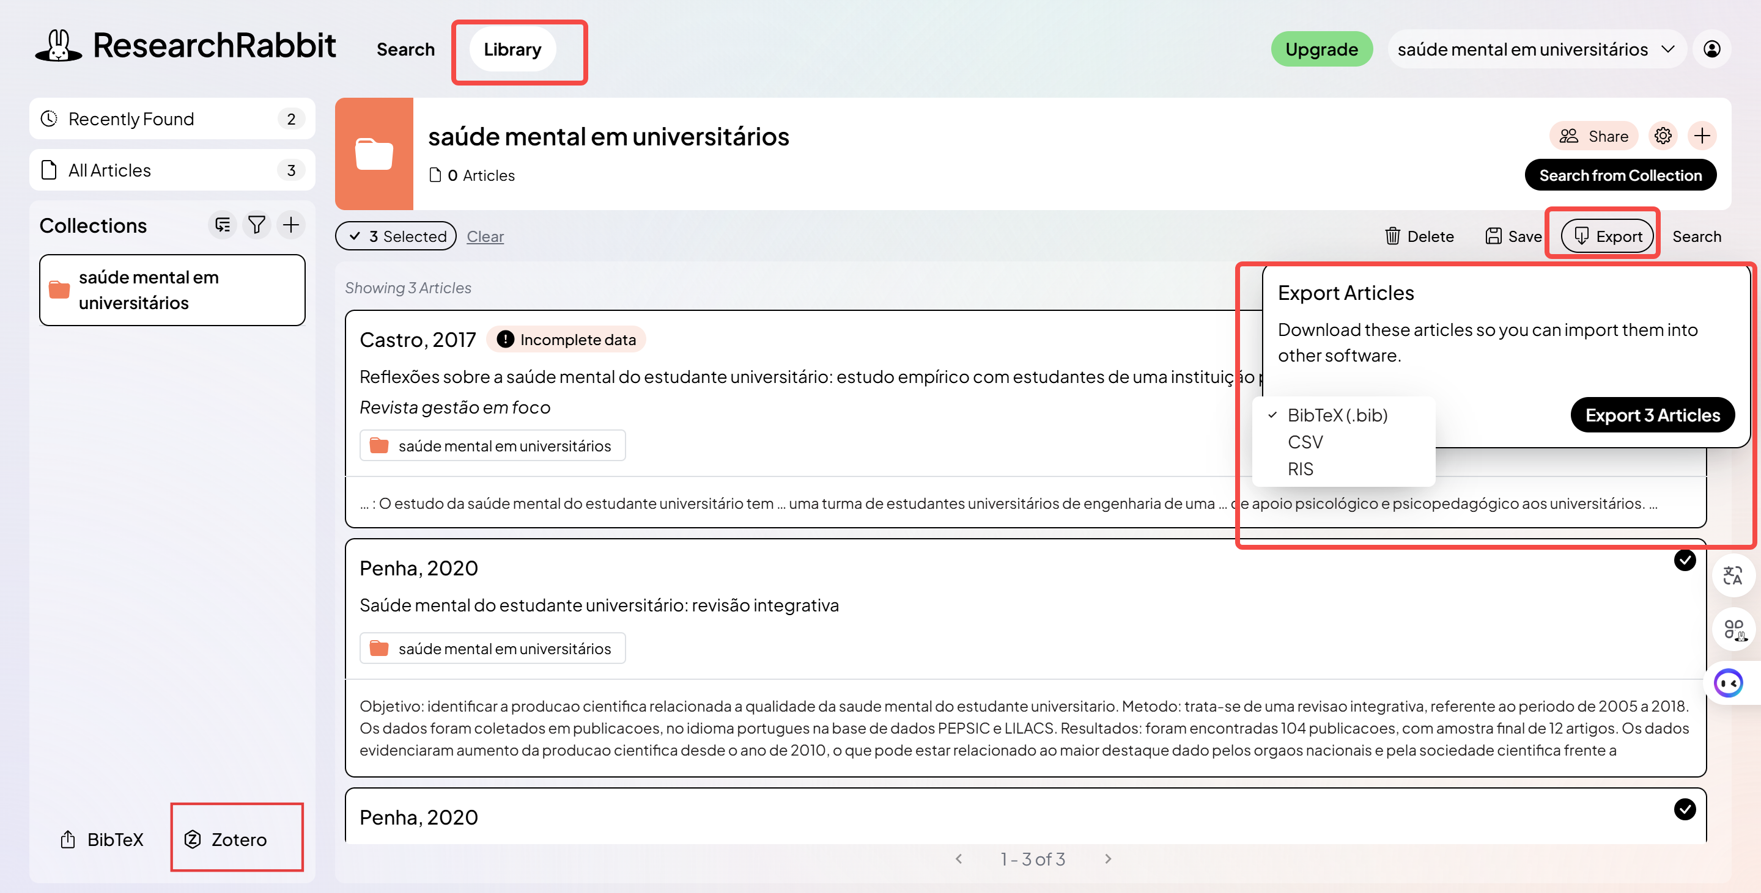Click 'Revista gestão em foco' journal name
The height and width of the screenshot is (893, 1761).
pyautogui.click(x=454, y=407)
